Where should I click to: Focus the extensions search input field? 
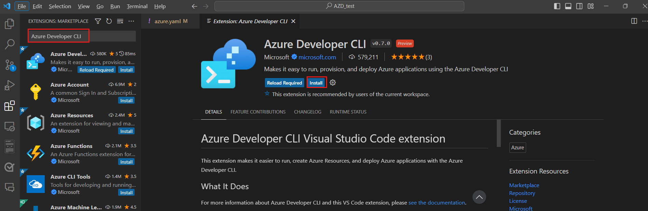tap(82, 36)
